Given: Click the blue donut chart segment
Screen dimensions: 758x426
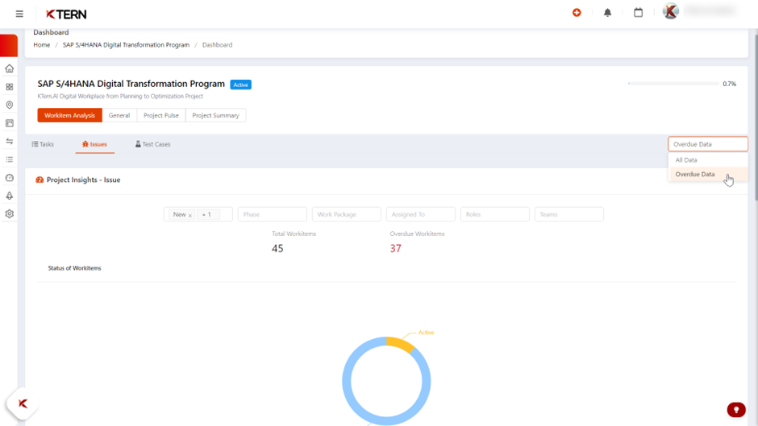Looking at the screenshot, I should [x=347, y=382].
